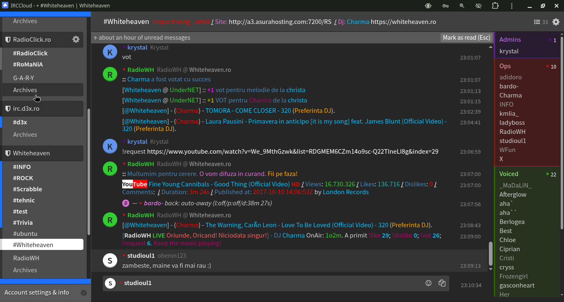This screenshot has width=564, height=302.
Task: Expand Archives under RadioClick.ro
Action: (x=25, y=90)
